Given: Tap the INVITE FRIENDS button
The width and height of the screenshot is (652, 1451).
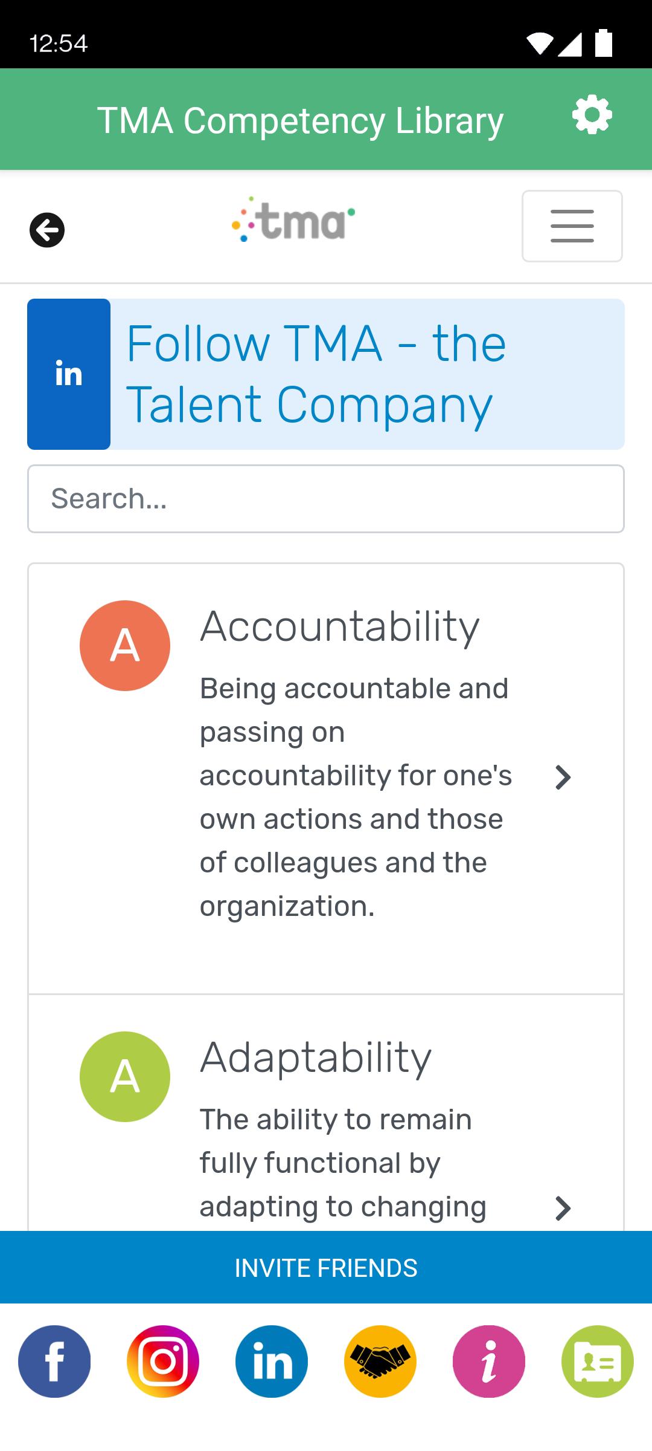Looking at the screenshot, I should point(326,1267).
